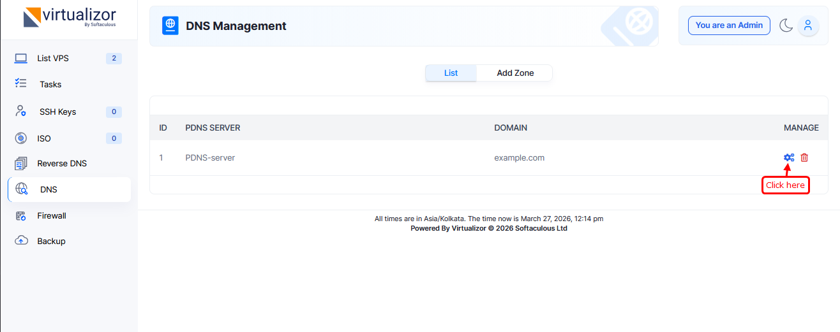
Task: Click the PDNS-server row entry
Action: (210, 157)
